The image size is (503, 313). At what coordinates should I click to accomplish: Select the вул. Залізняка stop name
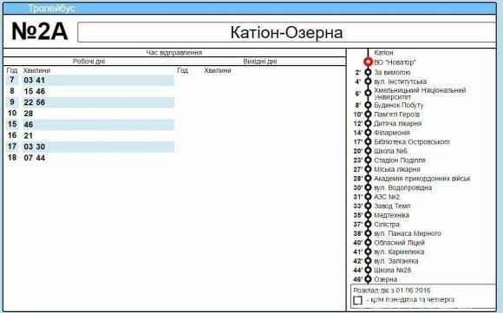[395, 261]
